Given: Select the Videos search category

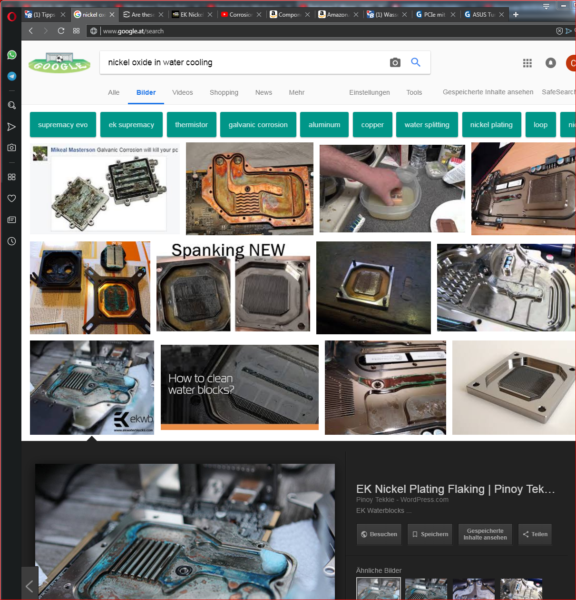Looking at the screenshot, I should pos(183,92).
